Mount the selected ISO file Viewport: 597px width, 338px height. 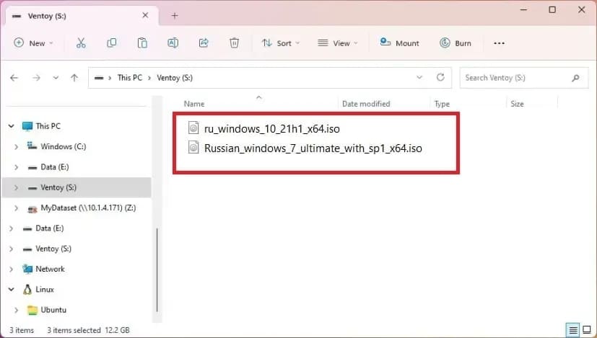(x=399, y=43)
